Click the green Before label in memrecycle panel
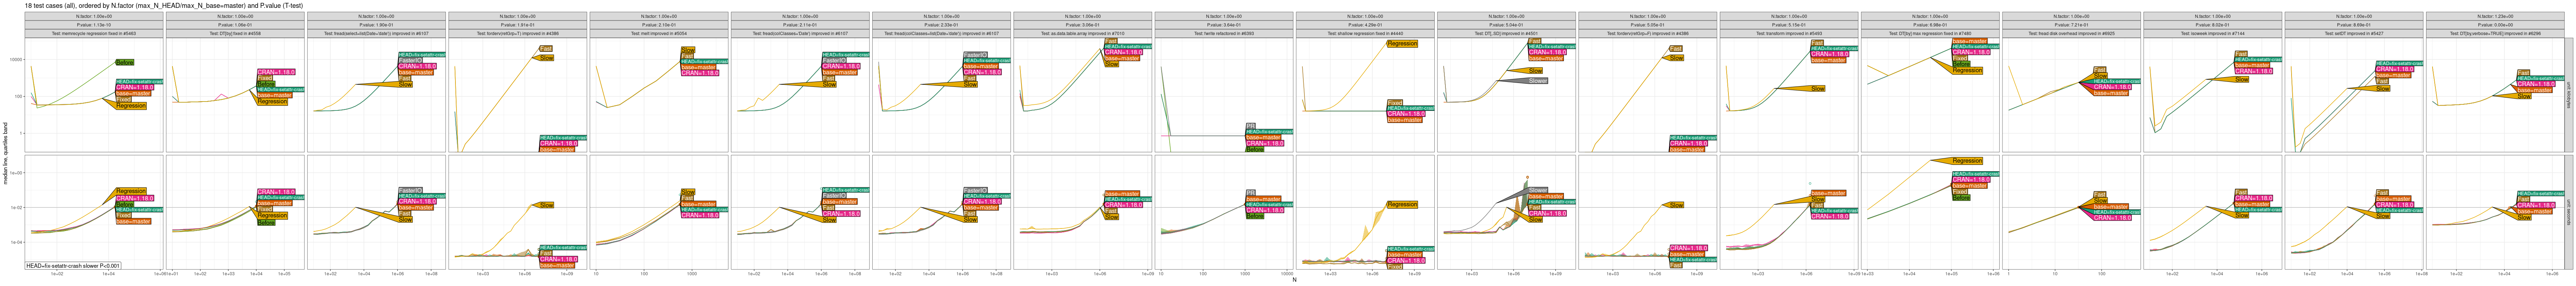Image resolution: width=2576 pixels, height=286 pixels. click(125, 62)
